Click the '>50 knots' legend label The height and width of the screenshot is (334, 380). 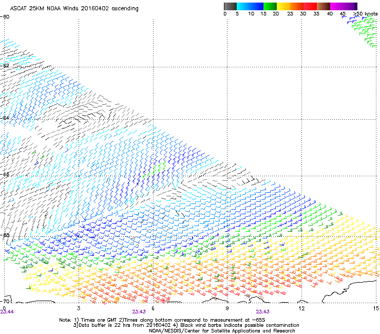(365, 14)
